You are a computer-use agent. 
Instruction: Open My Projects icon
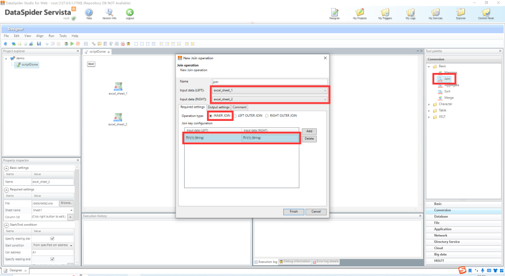tap(360, 13)
